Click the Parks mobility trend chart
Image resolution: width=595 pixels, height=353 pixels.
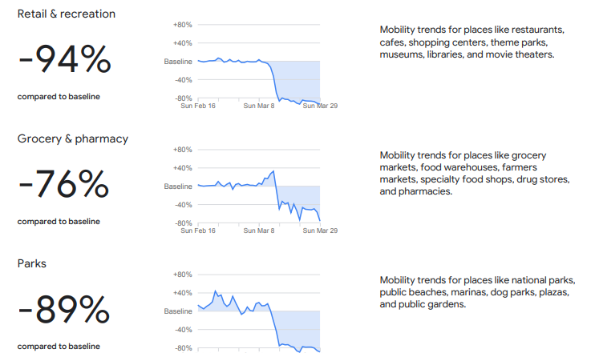pyautogui.click(x=258, y=314)
